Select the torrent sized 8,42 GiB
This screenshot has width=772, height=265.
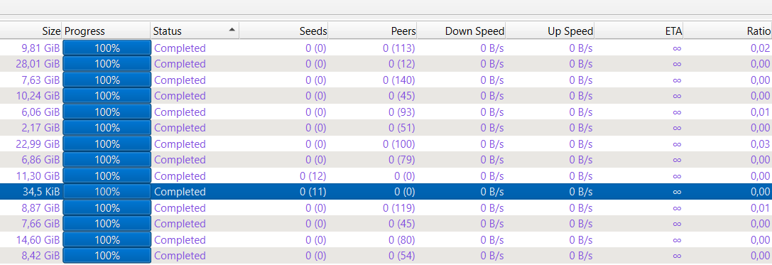[x=386, y=256]
